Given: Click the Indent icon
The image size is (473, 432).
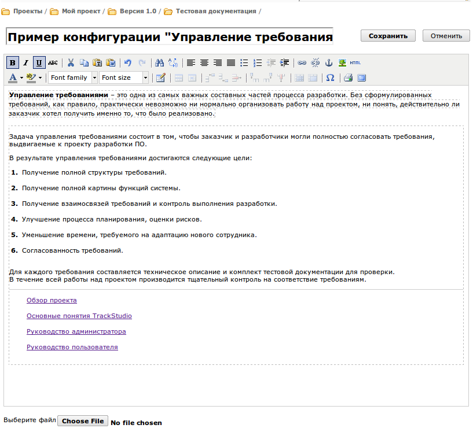Looking at the screenshot, I should tap(284, 62).
